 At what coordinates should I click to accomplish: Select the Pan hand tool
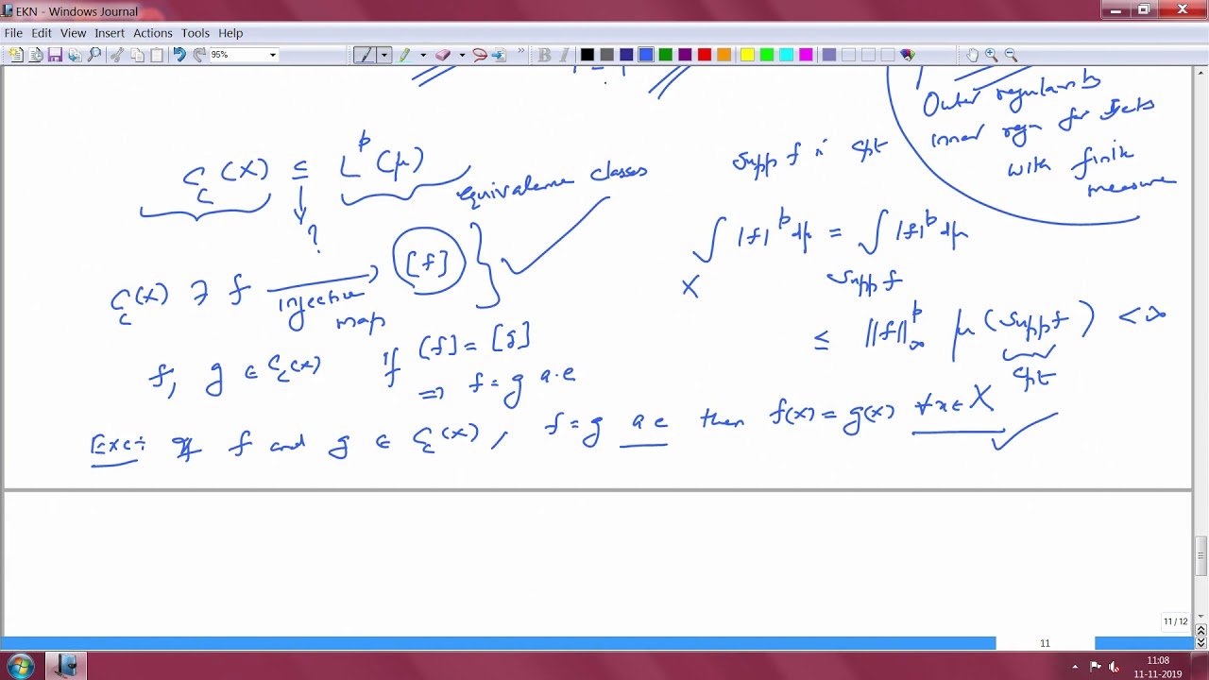coord(972,55)
